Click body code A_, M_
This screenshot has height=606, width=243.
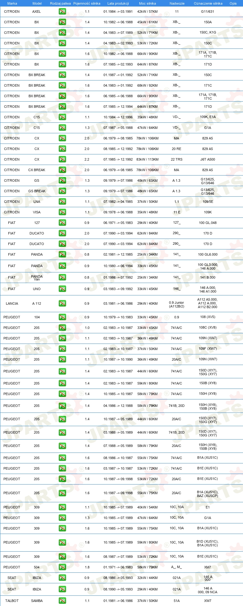[177, 567]
